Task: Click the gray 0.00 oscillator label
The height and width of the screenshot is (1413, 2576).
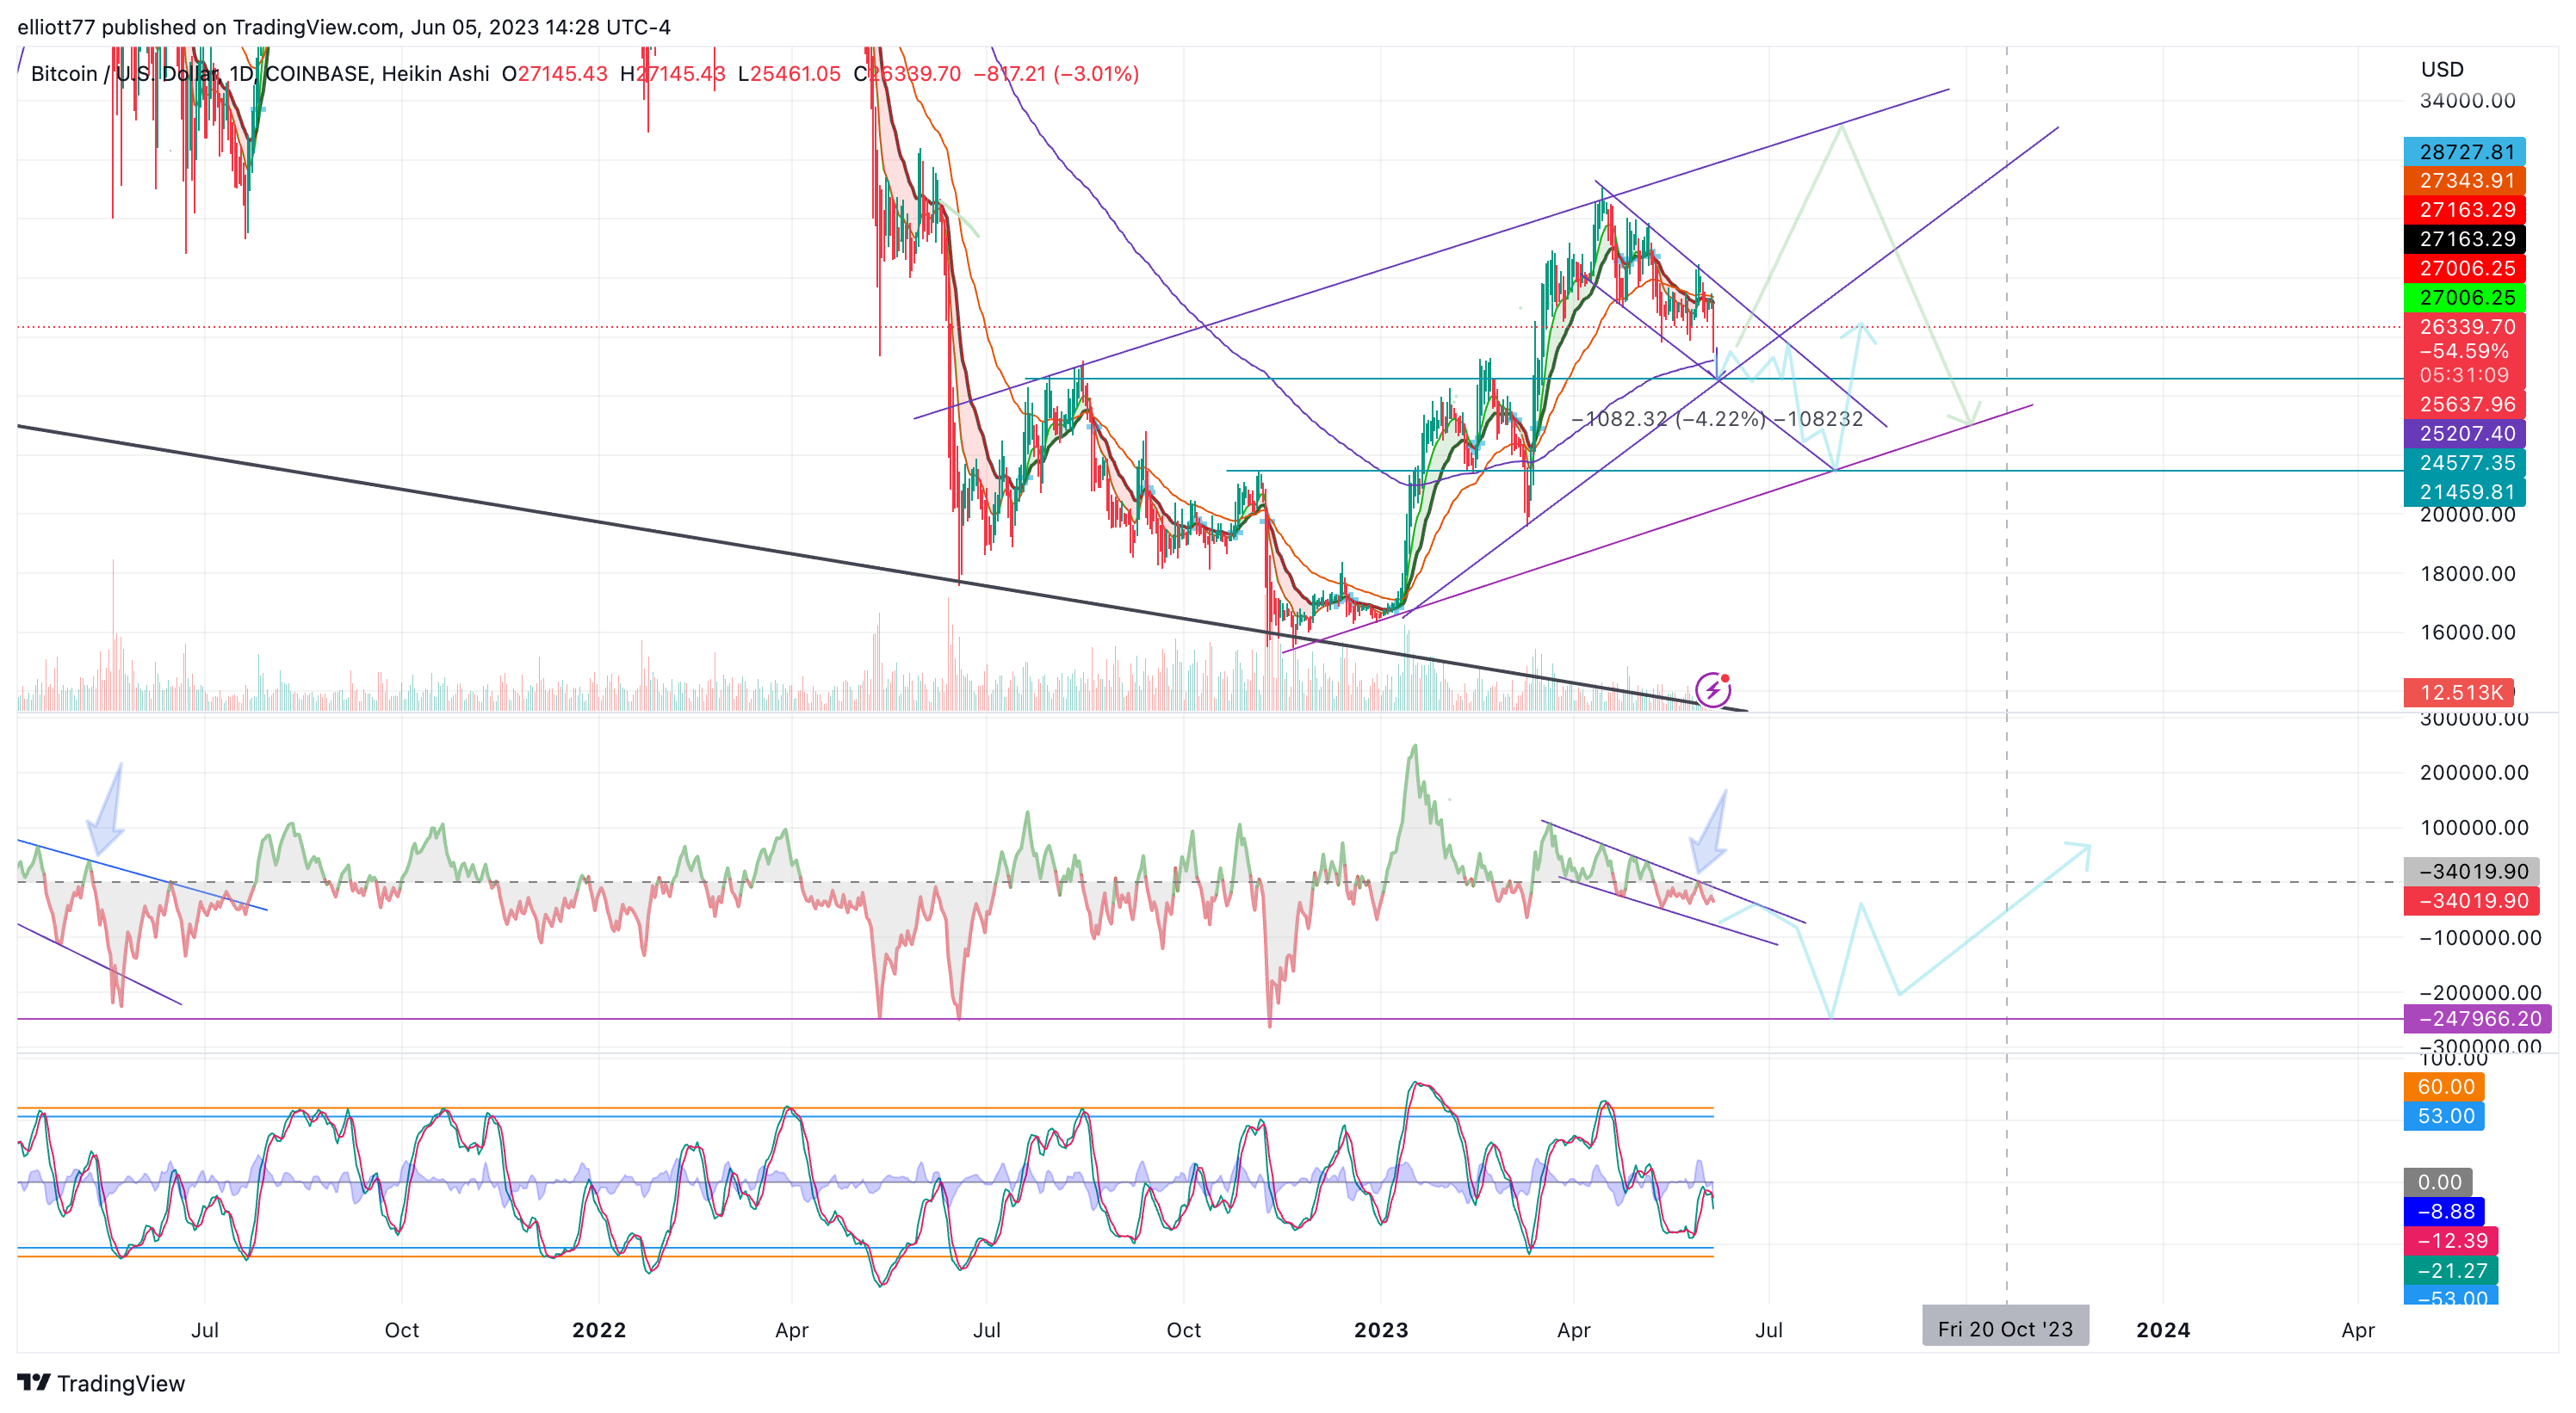Action: [x=2438, y=1182]
